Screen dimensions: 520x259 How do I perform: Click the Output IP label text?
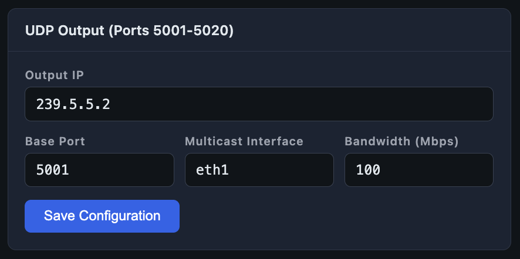(x=55, y=75)
